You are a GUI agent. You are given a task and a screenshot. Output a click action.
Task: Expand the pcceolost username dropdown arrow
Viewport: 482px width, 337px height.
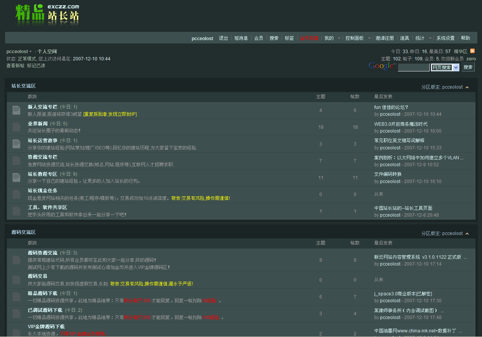(31, 52)
